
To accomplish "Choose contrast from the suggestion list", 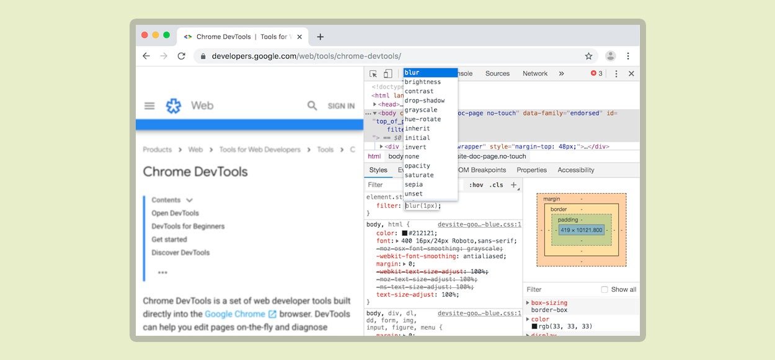I will (x=430, y=91).
